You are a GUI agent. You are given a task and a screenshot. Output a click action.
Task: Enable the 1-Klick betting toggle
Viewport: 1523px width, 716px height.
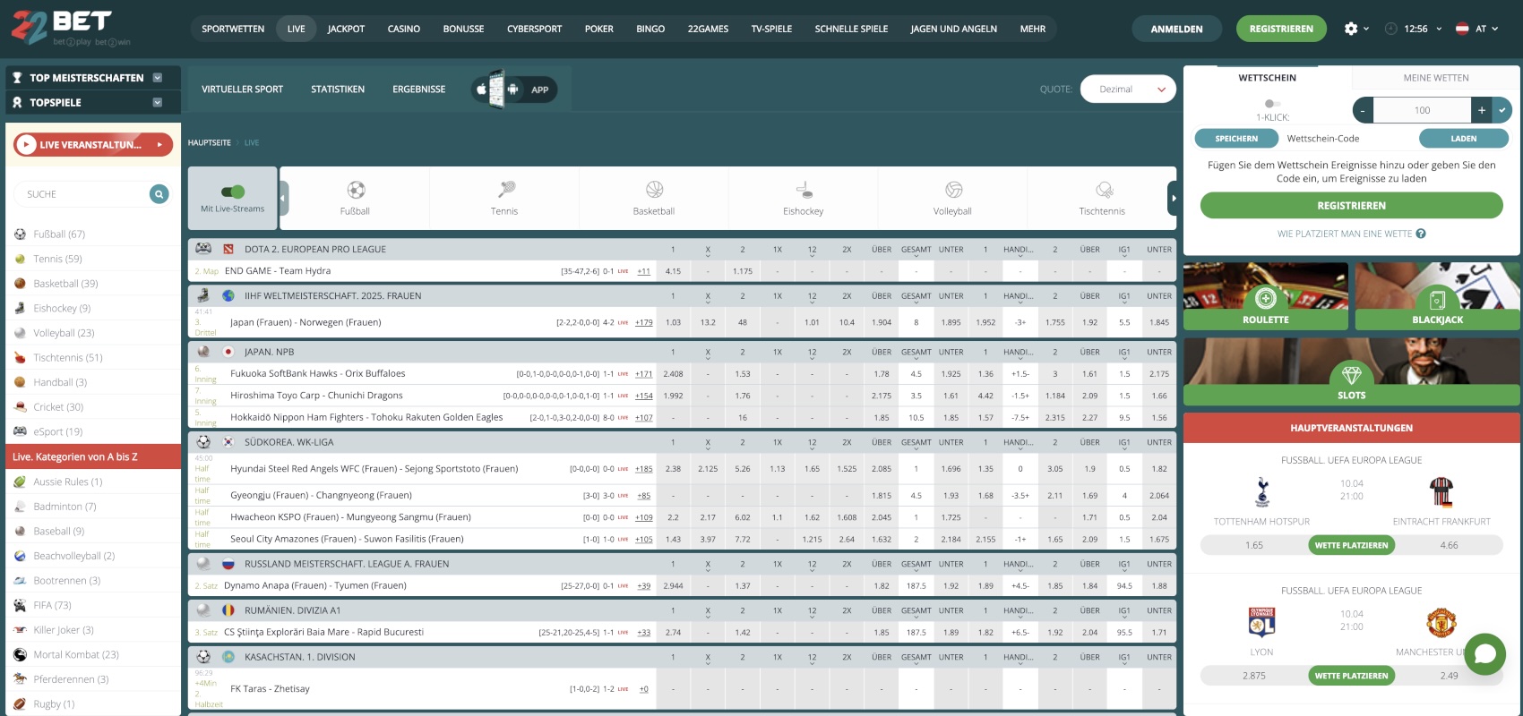pos(1271,104)
